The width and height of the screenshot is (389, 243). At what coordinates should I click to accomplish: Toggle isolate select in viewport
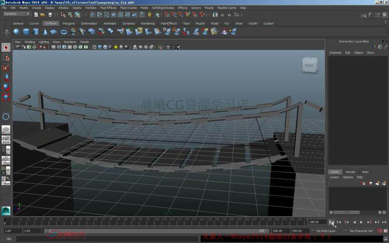click(x=160, y=47)
